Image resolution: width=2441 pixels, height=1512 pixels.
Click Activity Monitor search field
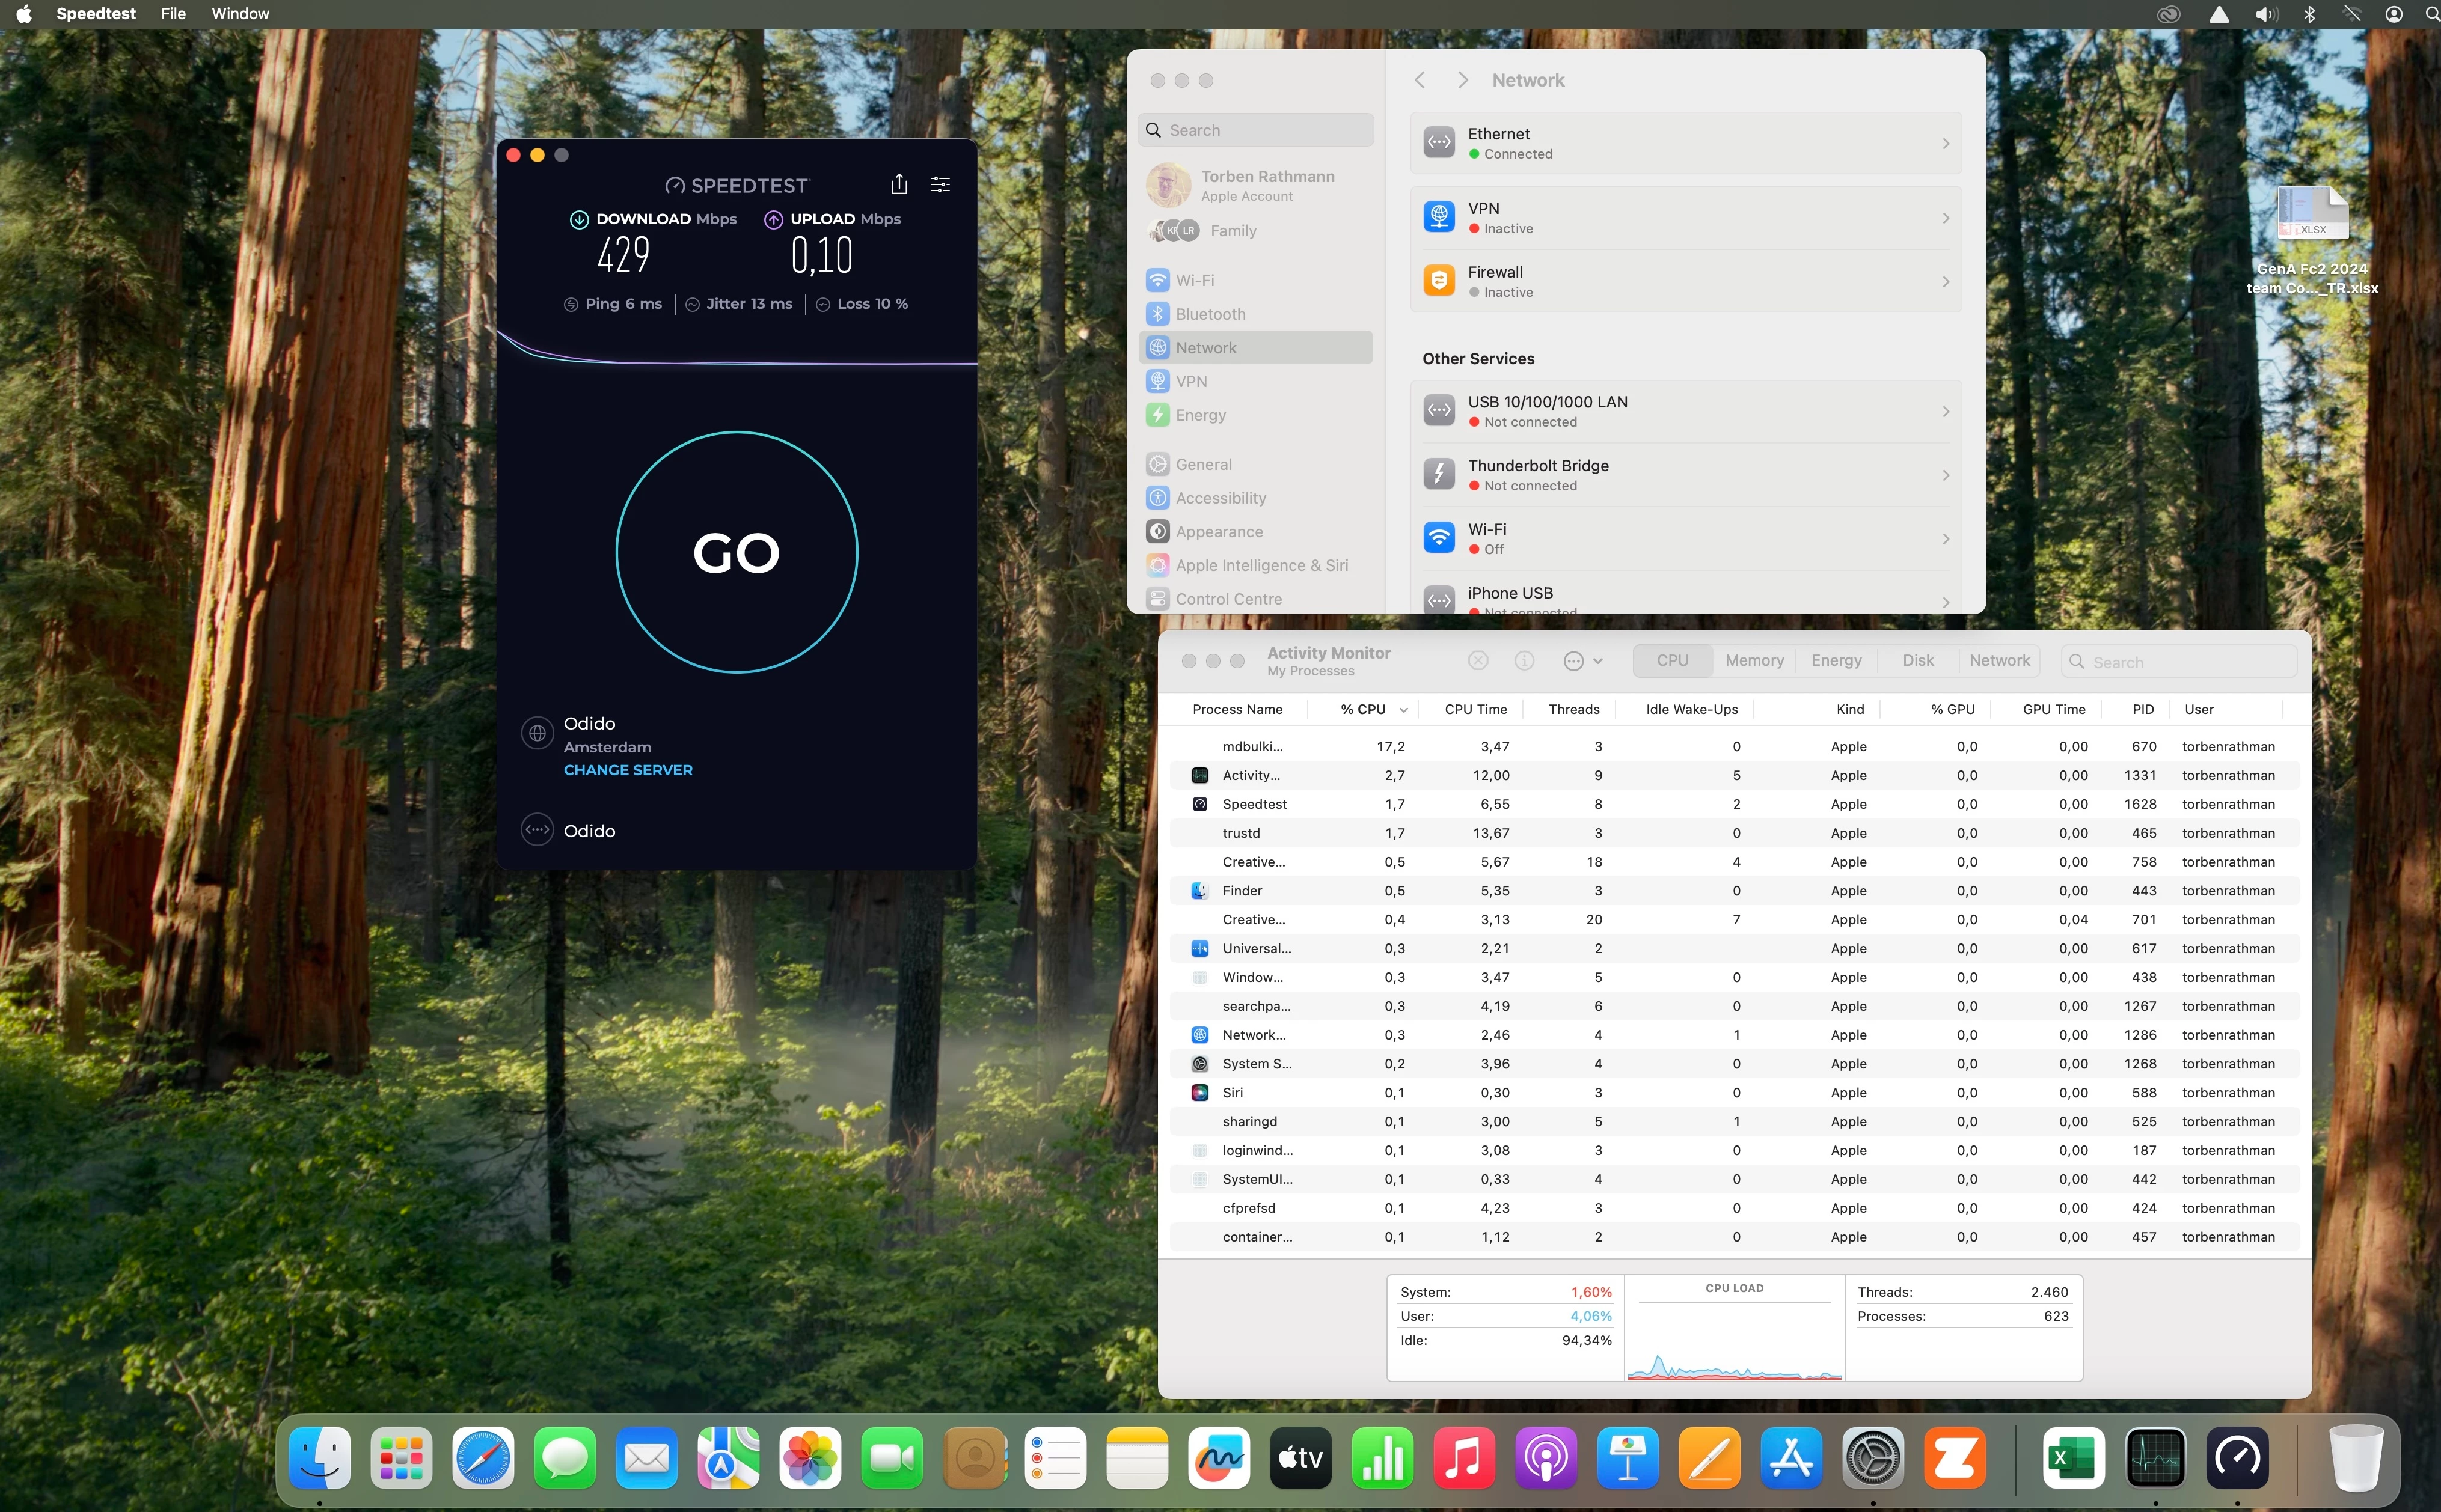[x=2178, y=661]
